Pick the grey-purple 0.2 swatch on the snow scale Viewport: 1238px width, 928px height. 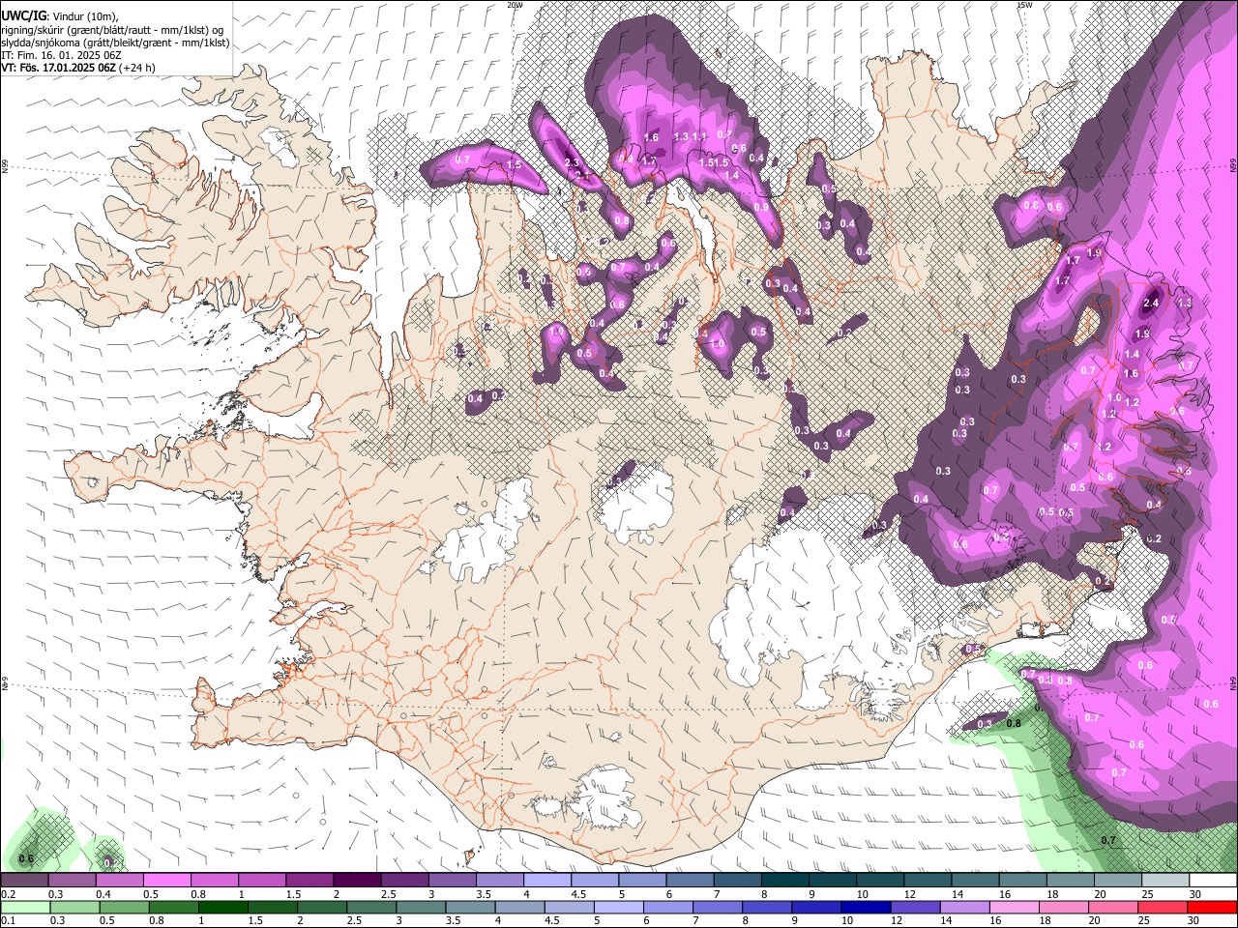pyautogui.click(x=24, y=880)
